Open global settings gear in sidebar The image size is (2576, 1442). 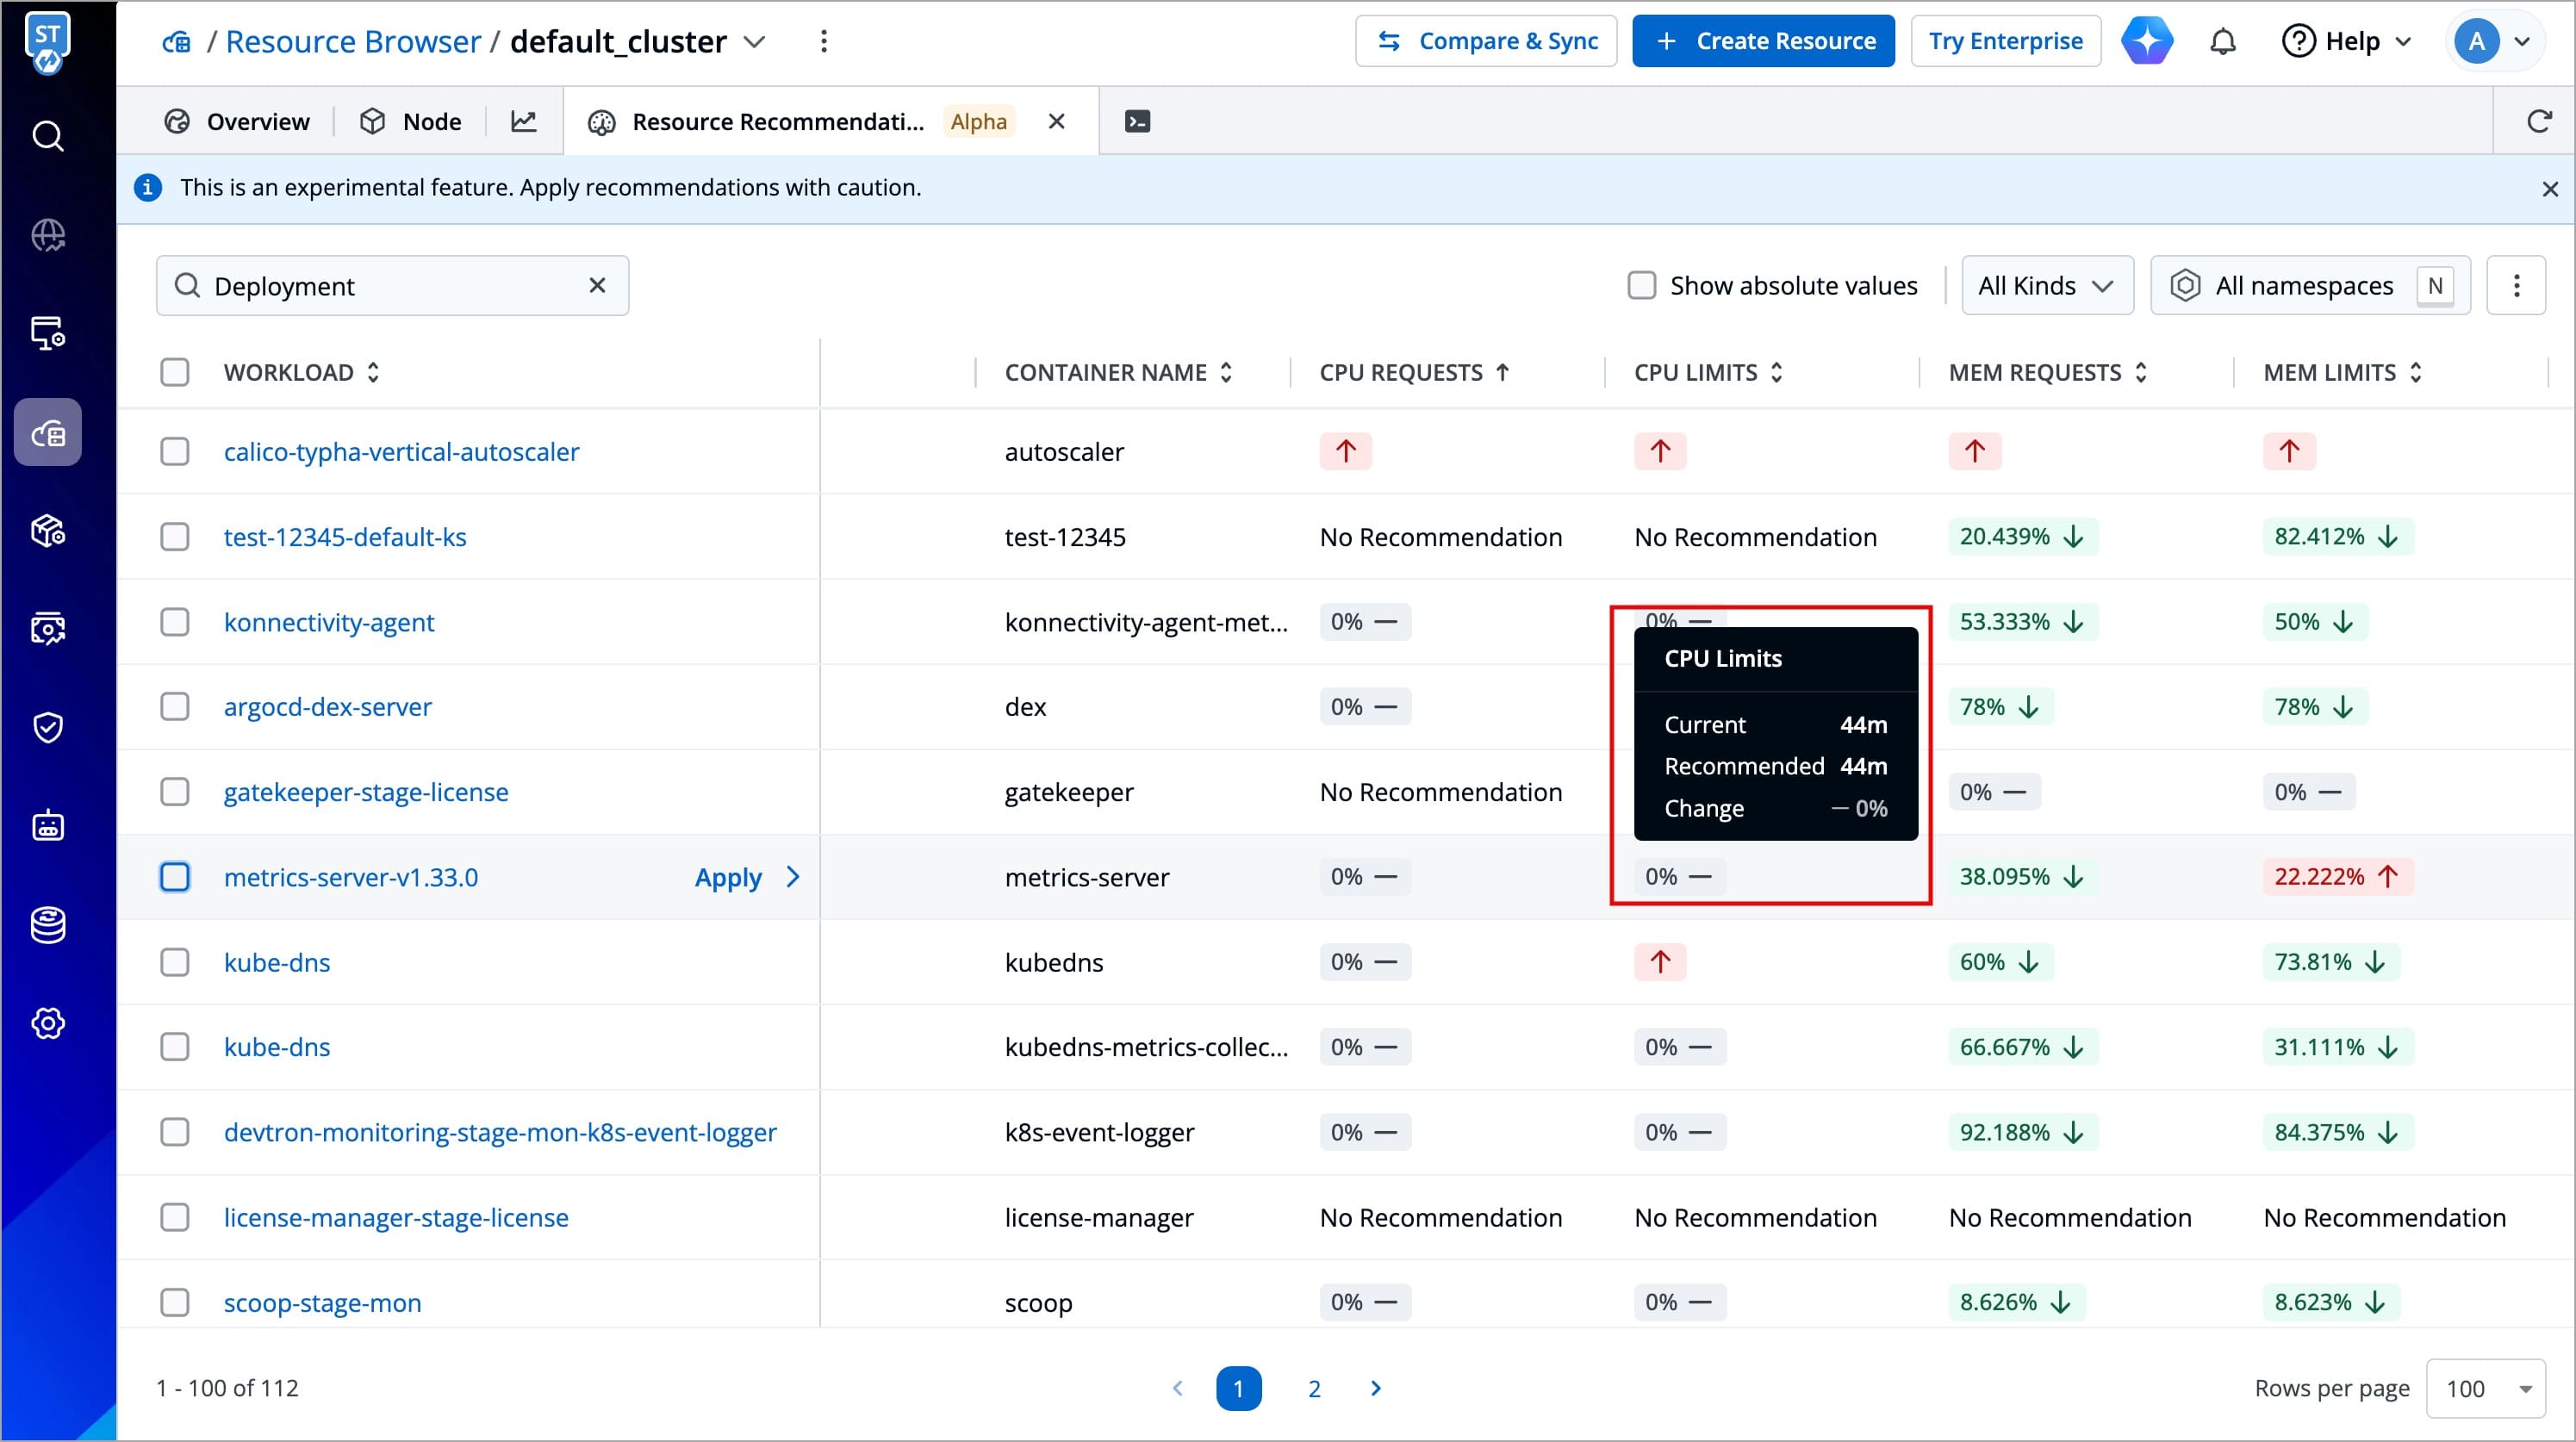click(x=47, y=1023)
